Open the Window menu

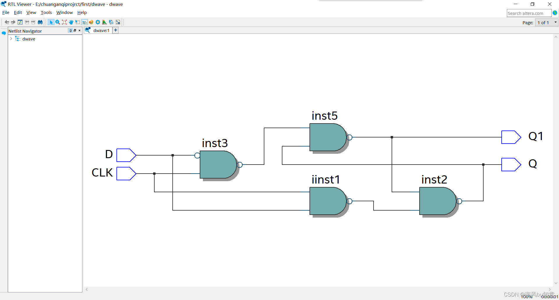point(65,13)
